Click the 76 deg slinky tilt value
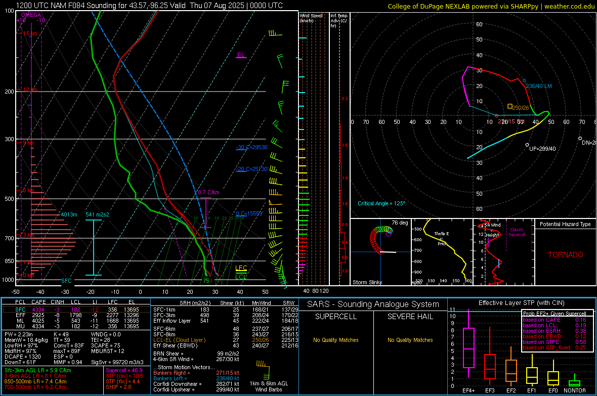 (400, 223)
